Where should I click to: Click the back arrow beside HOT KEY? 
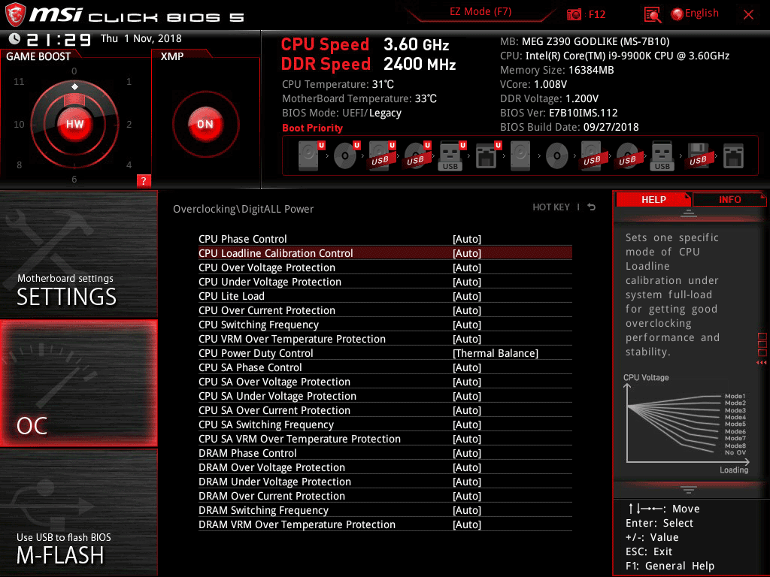(x=592, y=207)
